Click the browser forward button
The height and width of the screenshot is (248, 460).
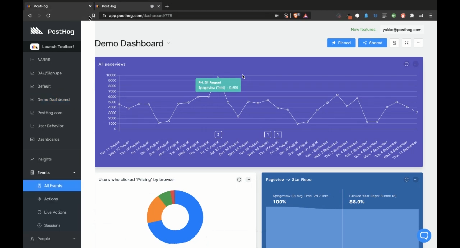[x=39, y=16]
